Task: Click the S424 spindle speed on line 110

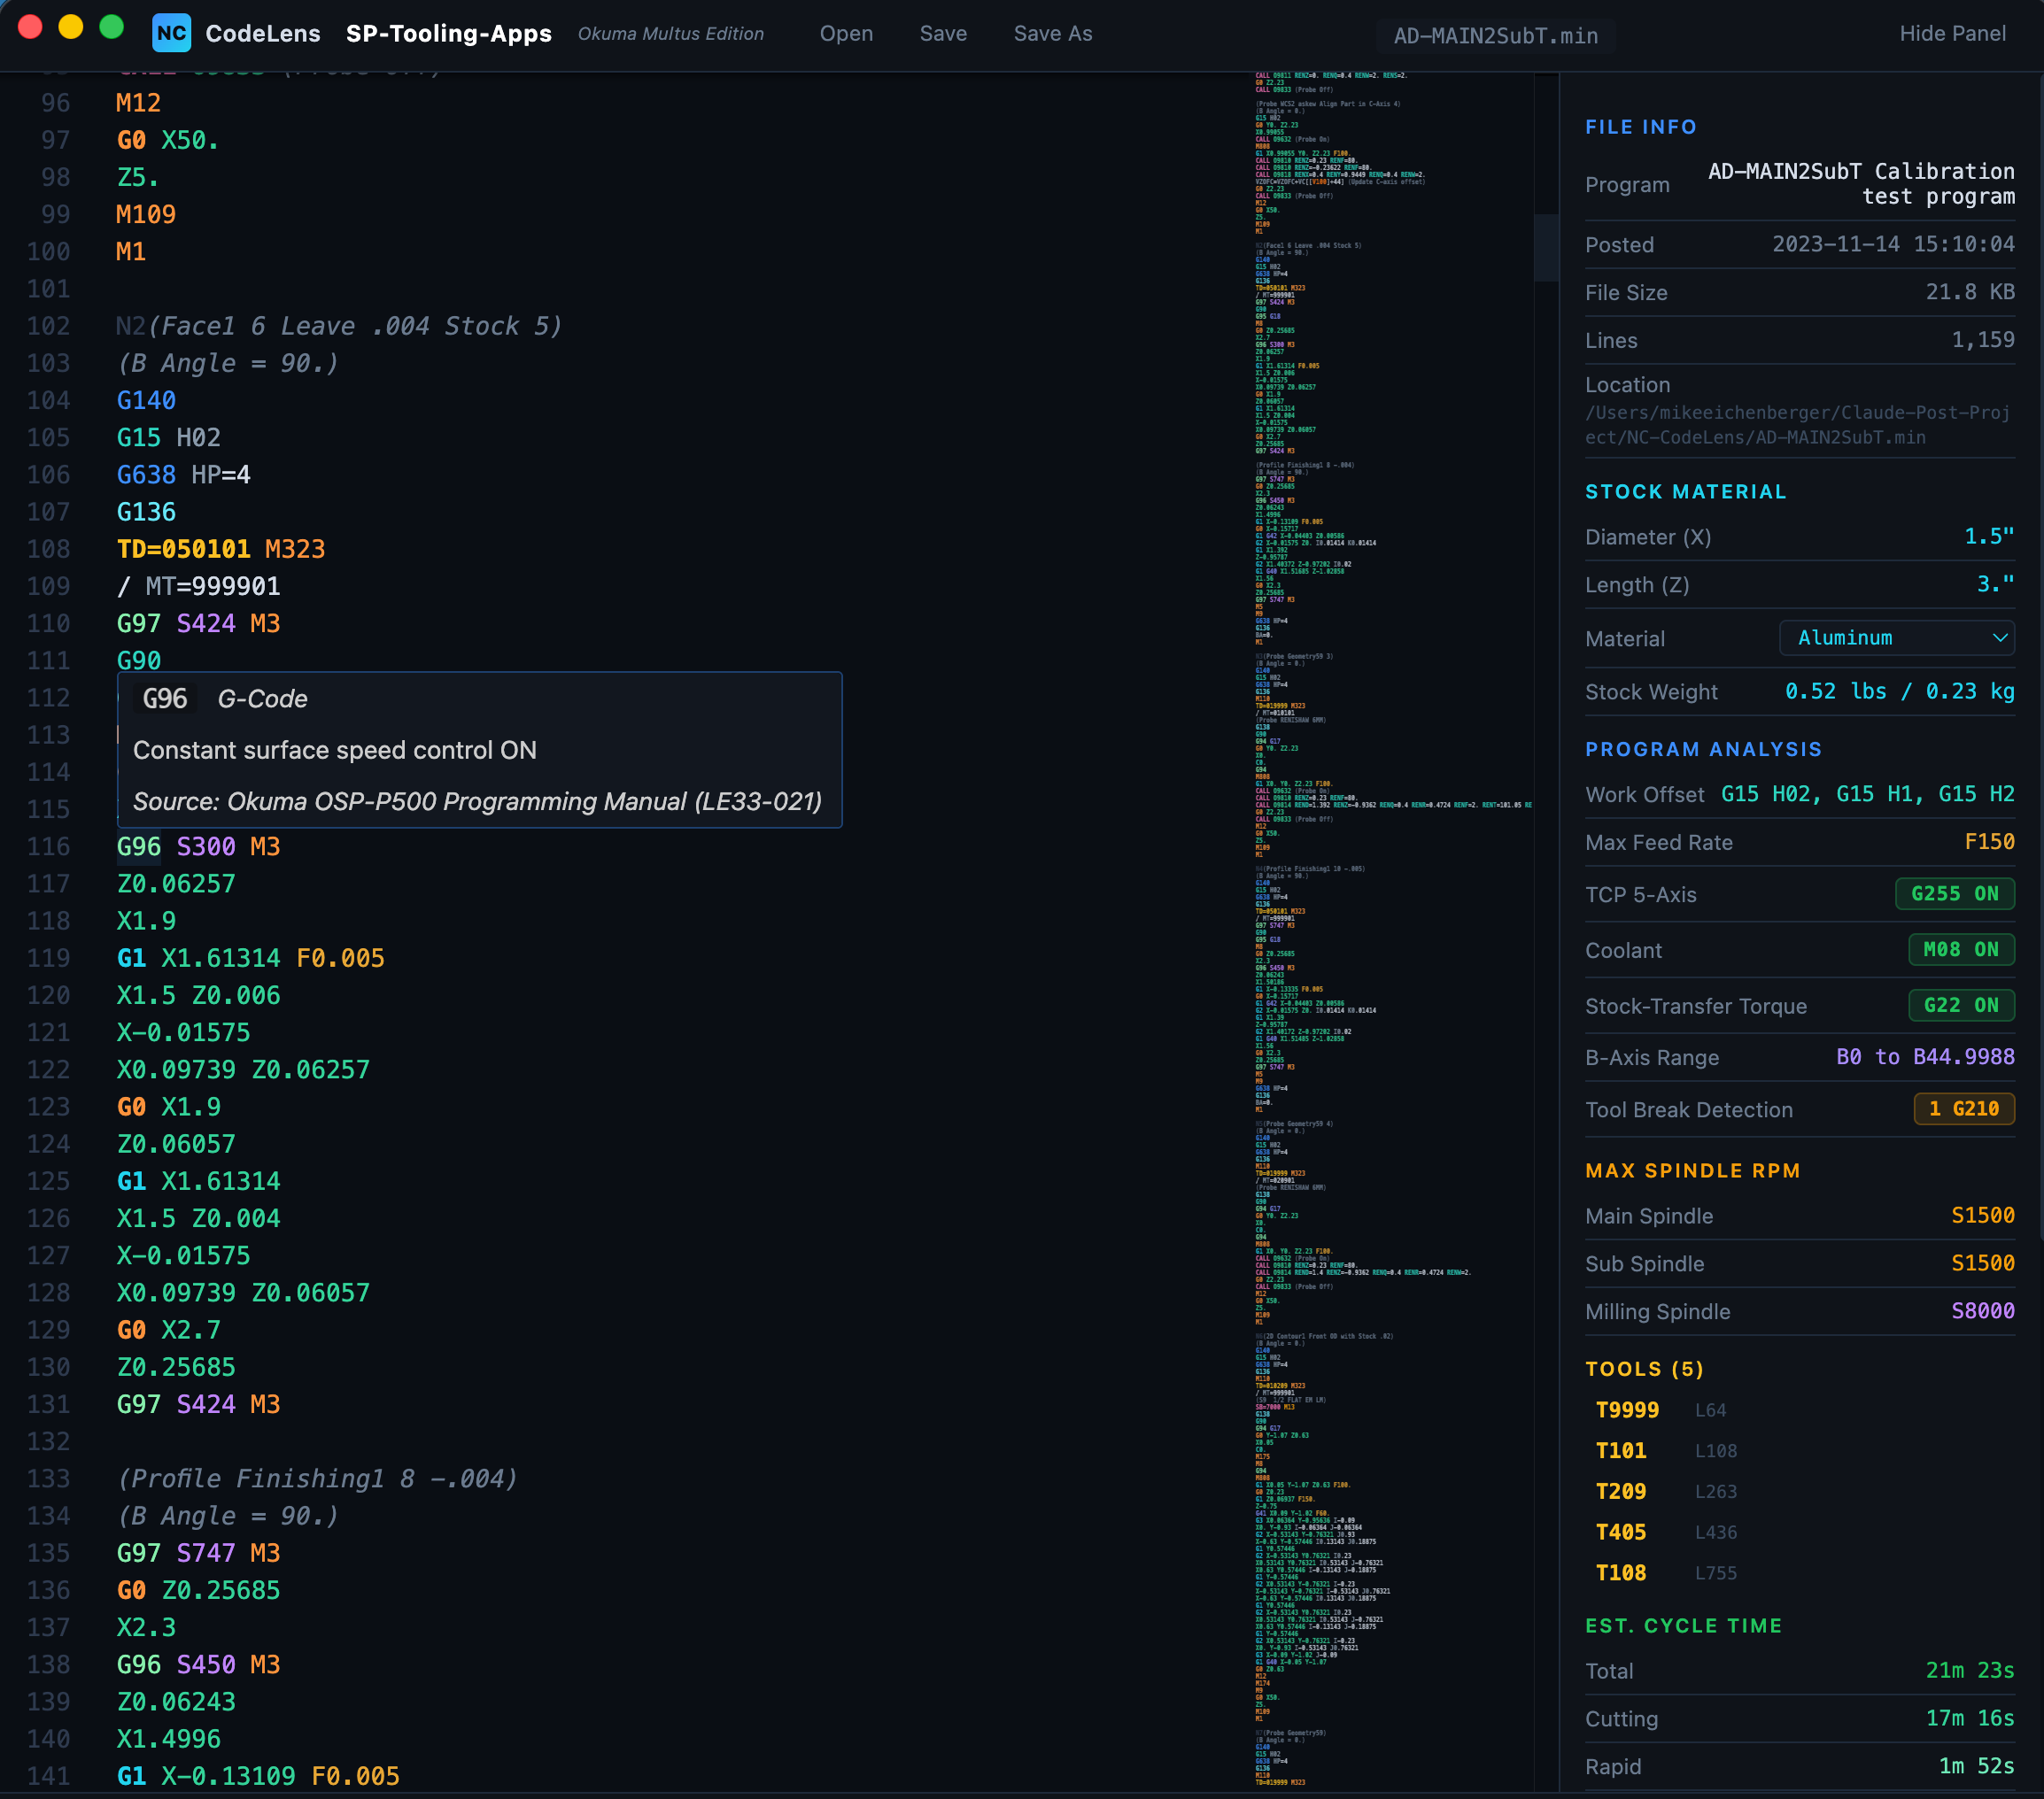Action: (206, 623)
